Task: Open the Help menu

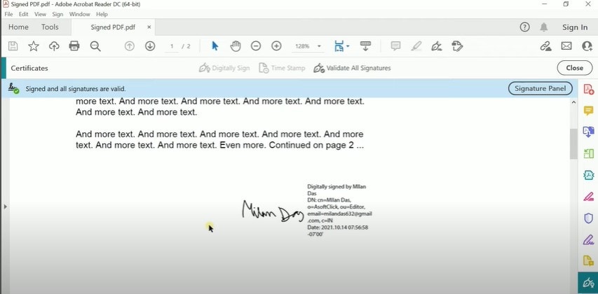Action: coord(102,14)
